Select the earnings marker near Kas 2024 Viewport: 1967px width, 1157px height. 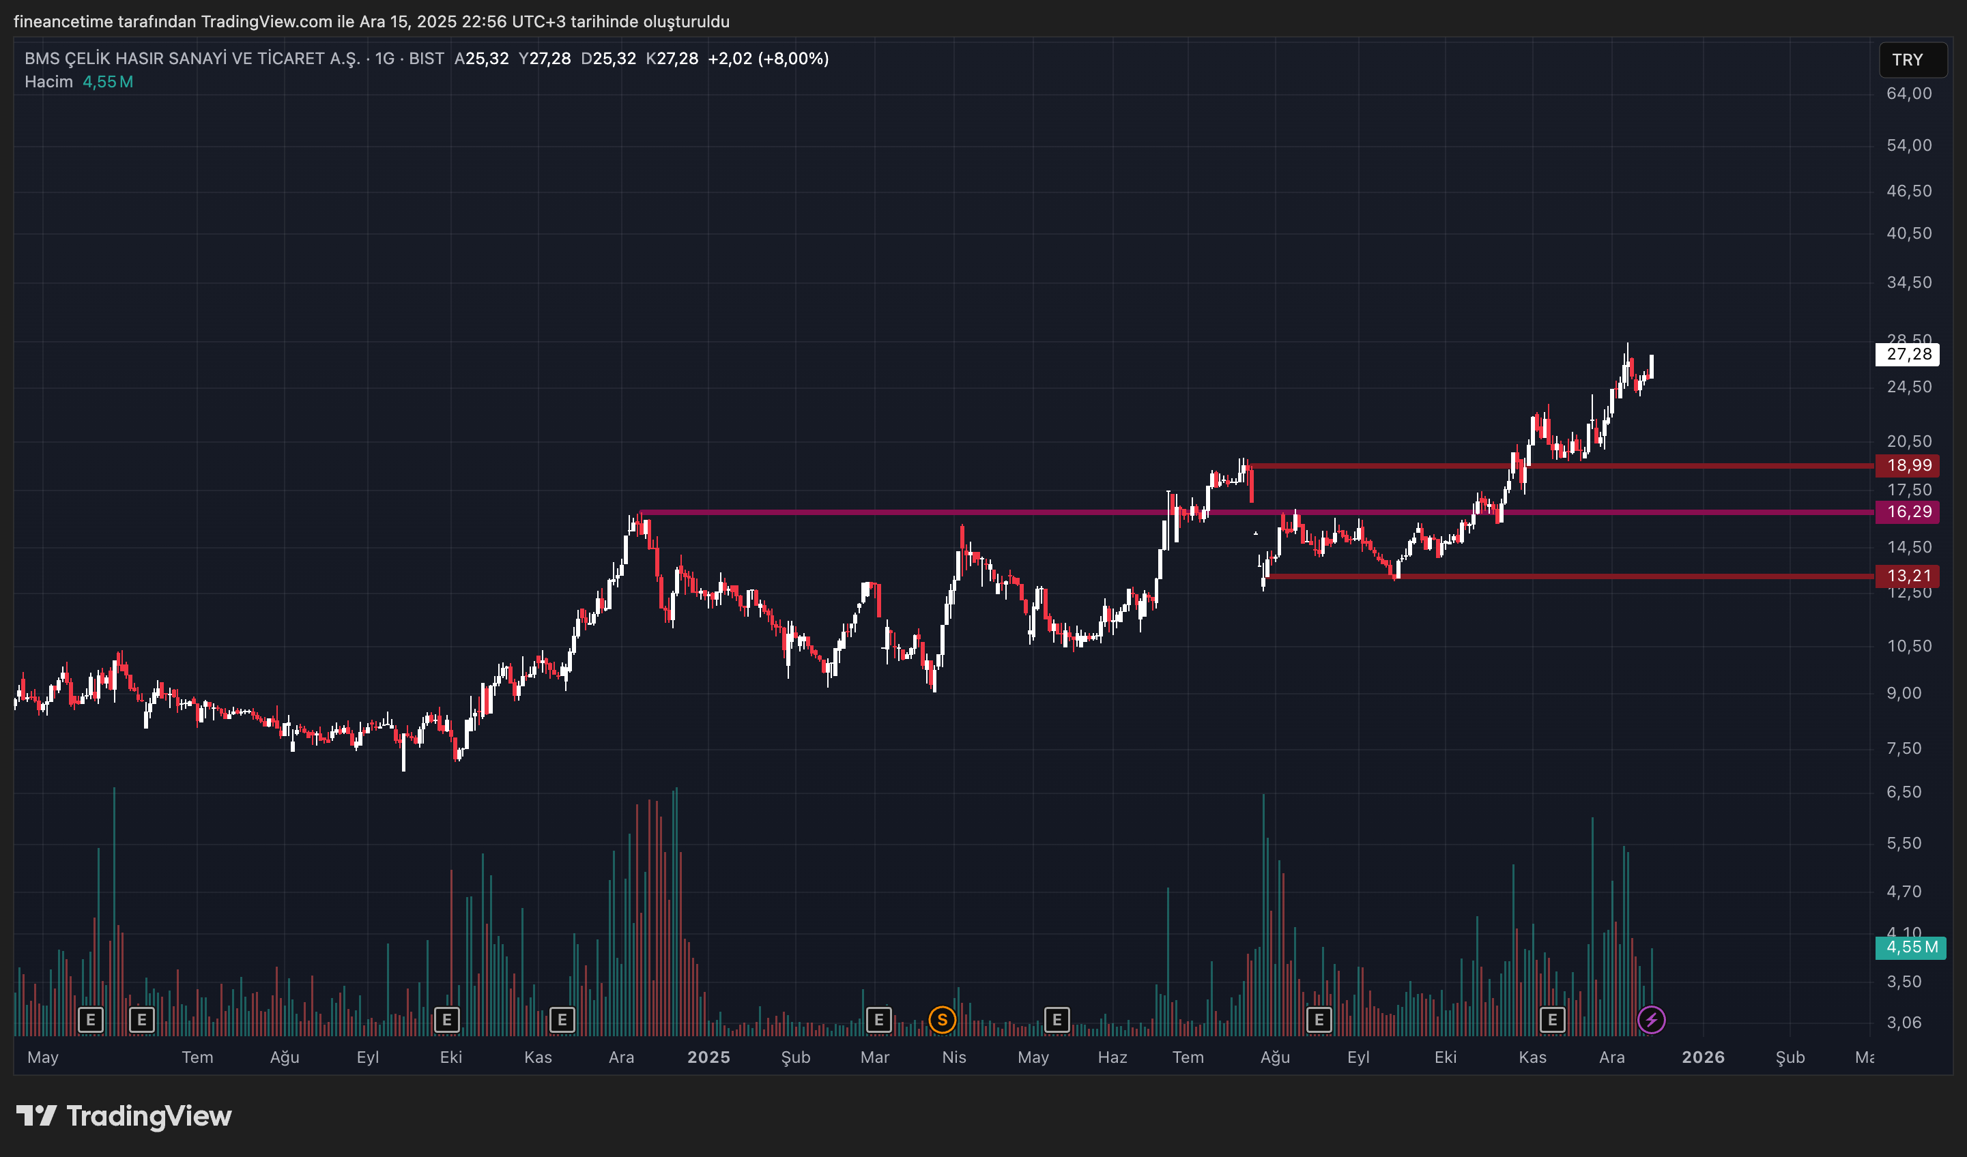[x=562, y=1020]
